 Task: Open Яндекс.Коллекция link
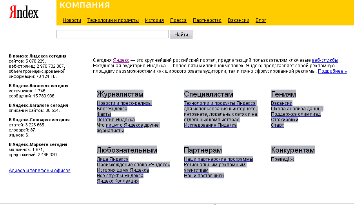coord(118,181)
